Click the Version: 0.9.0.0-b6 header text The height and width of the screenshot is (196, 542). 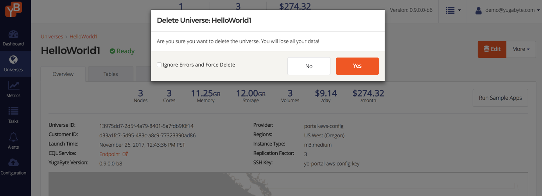pos(411,10)
